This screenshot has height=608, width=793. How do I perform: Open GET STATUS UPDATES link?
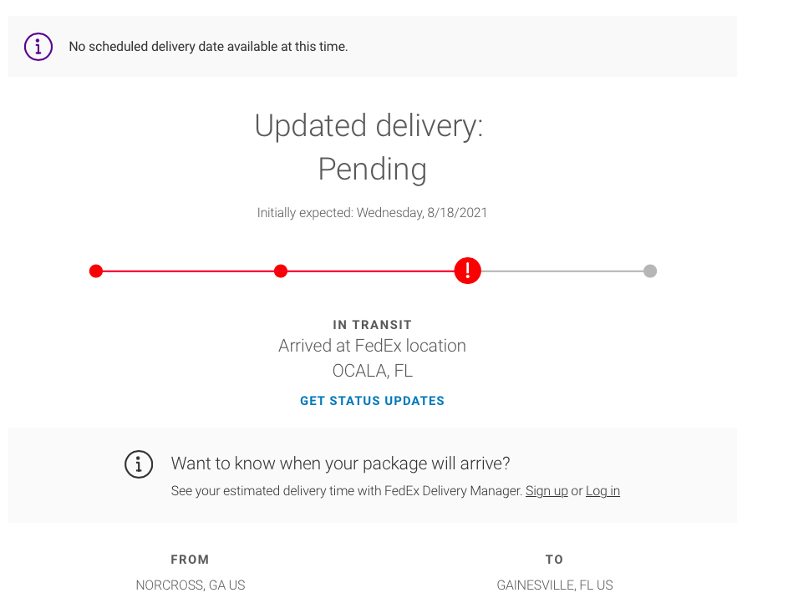pyautogui.click(x=372, y=401)
